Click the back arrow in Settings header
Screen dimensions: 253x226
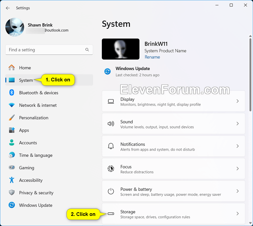8,8
